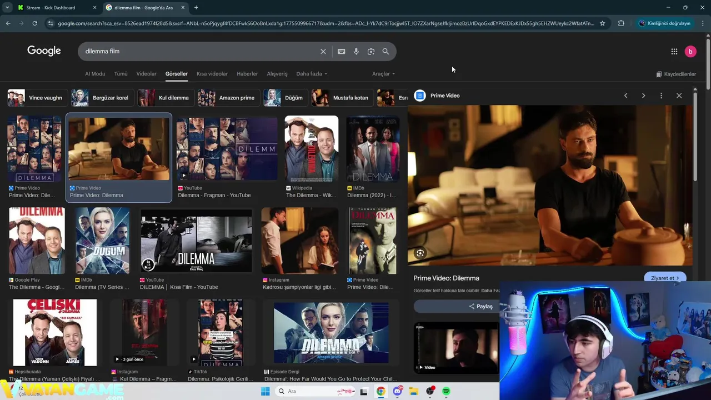Switch to the Videolar tab

pyautogui.click(x=147, y=74)
